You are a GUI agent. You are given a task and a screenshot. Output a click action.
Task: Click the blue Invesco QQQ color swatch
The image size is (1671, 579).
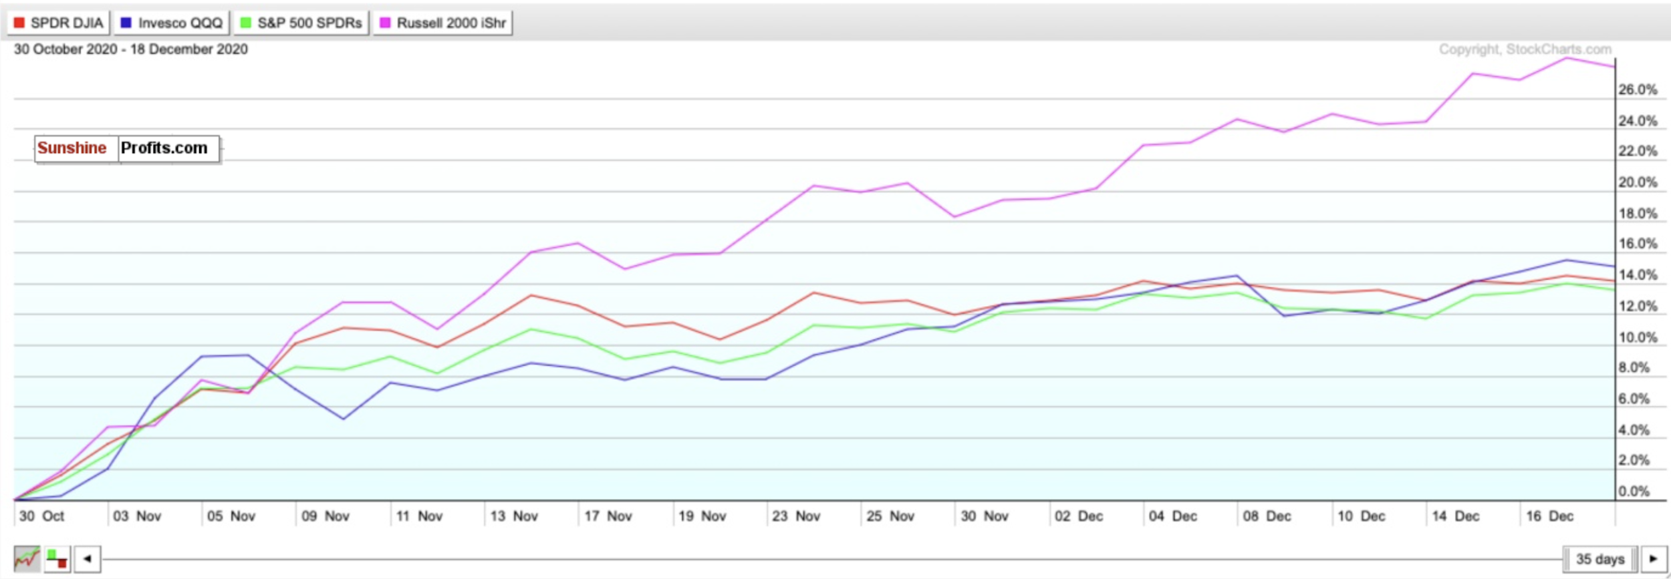(x=126, y=23)
